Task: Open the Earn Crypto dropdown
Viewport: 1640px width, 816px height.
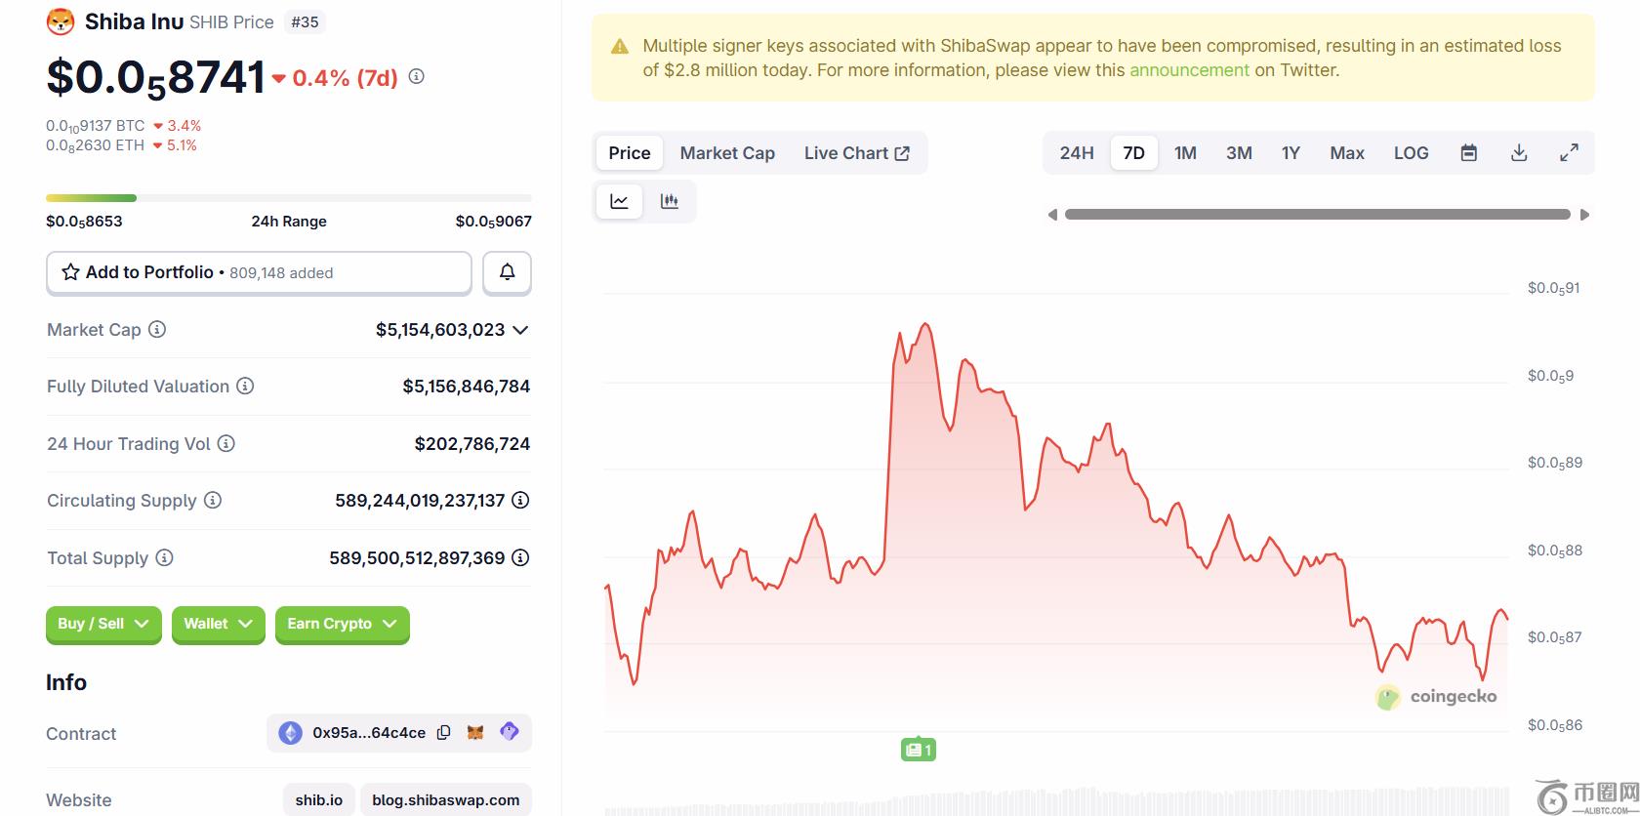Action: 342,624
